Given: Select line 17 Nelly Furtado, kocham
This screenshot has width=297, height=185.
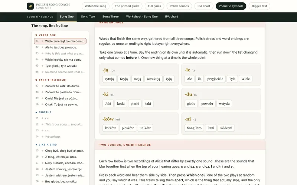Looking at the screenshot, I should [x=60, y=163].
